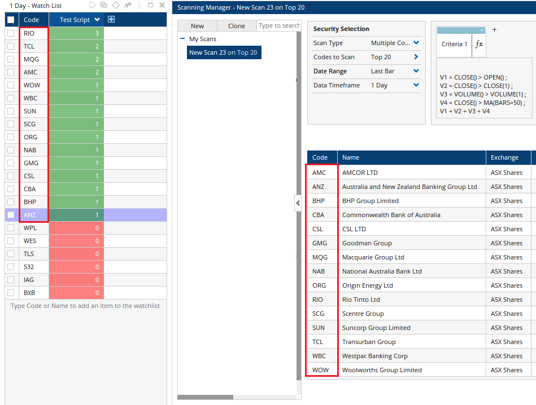Click AMCOR LTD in scan results
Screen dimensions: 536x405
pyautogui.click(x=360, y=173)
